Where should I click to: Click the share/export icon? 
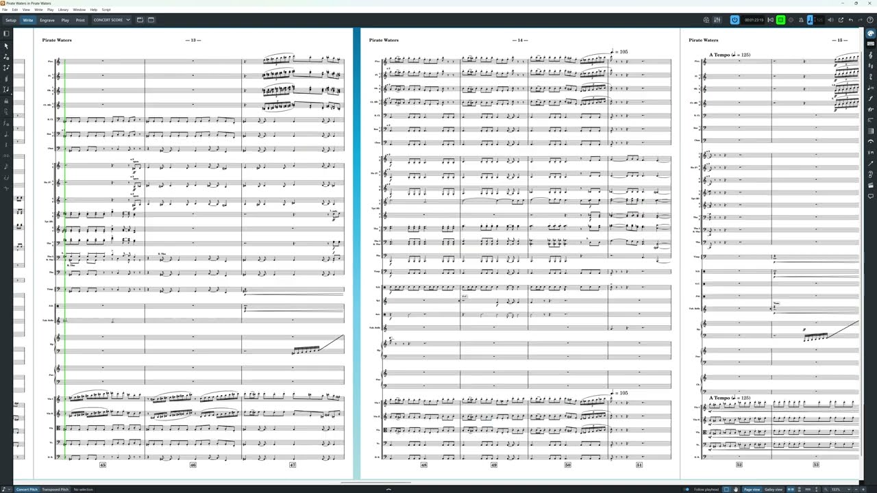(x=841, y=20)
